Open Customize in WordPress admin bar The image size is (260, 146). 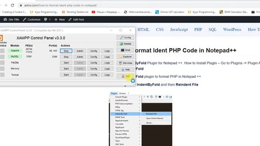tap(32, 19)
